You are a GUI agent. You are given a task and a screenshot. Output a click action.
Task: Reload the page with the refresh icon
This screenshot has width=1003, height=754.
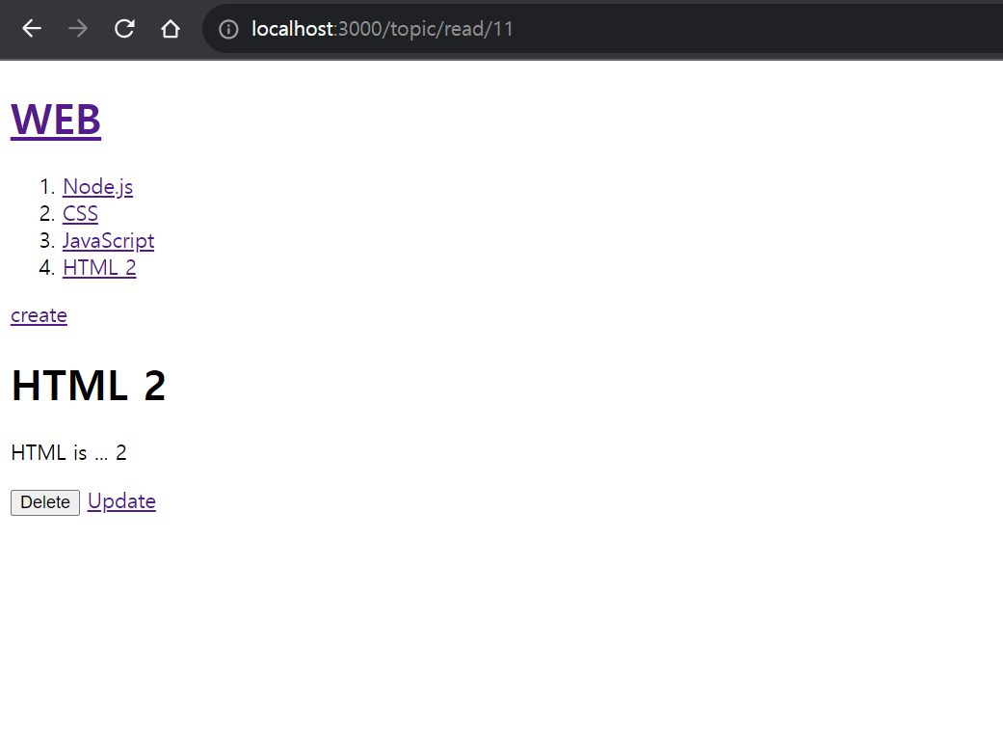point(124,29)
